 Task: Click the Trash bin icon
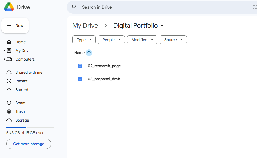tap(9, 111)
